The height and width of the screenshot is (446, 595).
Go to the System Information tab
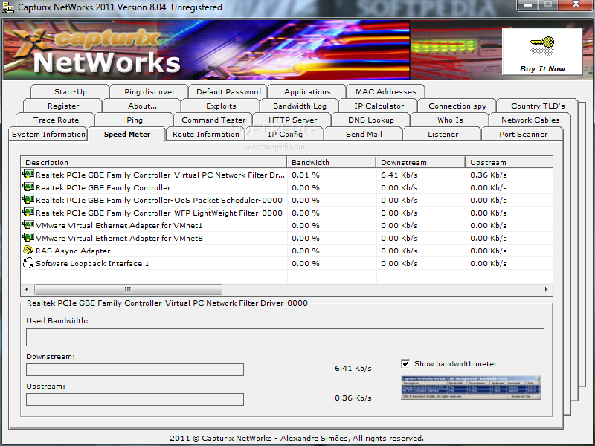48,135
